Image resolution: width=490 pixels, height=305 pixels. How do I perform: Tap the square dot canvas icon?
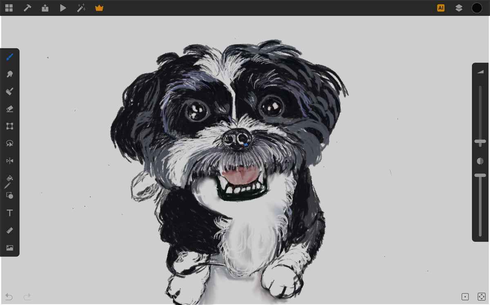[x=465, y=297]
